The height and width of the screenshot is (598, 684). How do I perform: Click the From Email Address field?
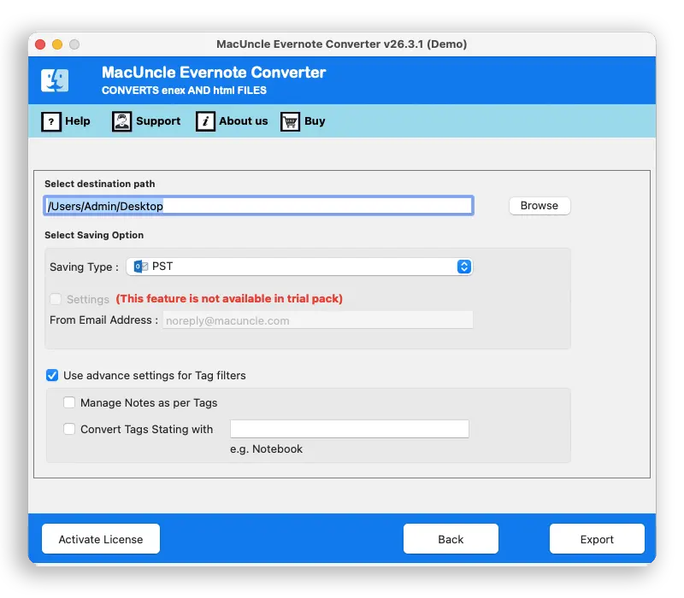[317, 320]
